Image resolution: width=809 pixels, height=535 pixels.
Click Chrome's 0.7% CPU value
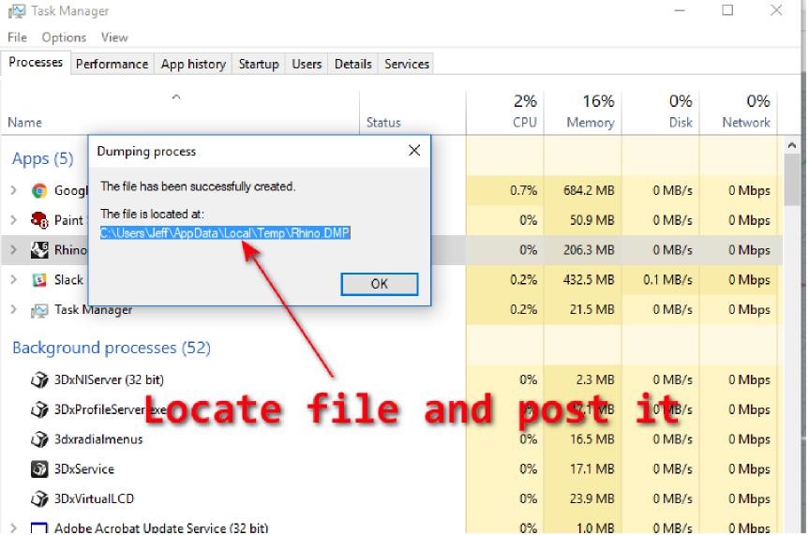pyautogui.click(x=523, y=190)
